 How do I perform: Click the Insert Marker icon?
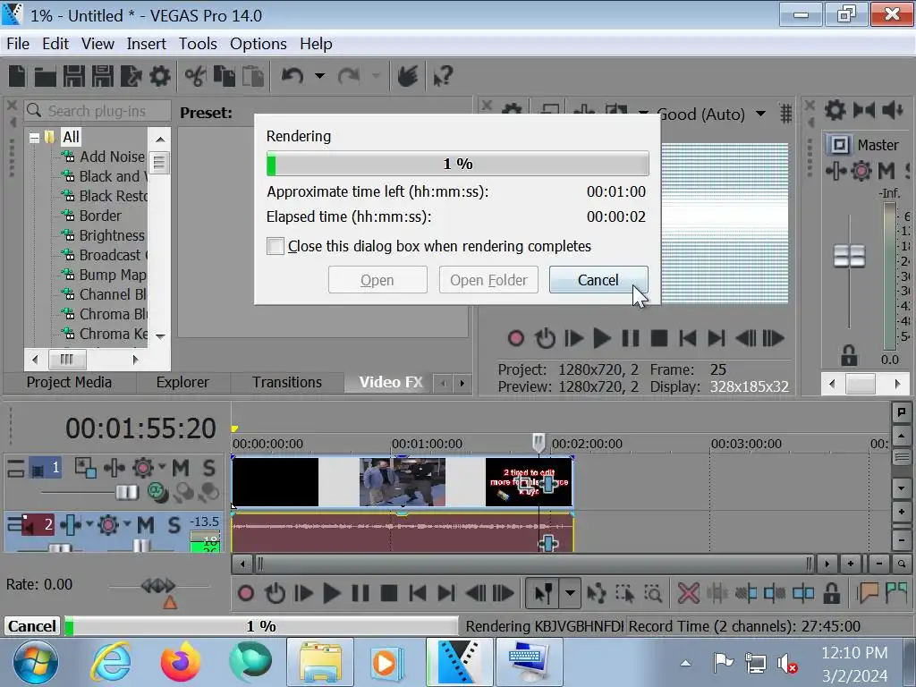point(868,594)
